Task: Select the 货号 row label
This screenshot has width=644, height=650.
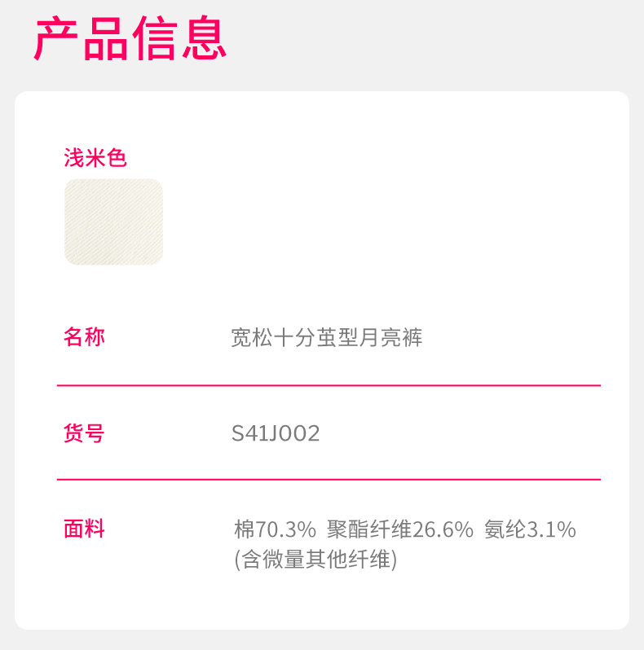Action: pos(84,433)
